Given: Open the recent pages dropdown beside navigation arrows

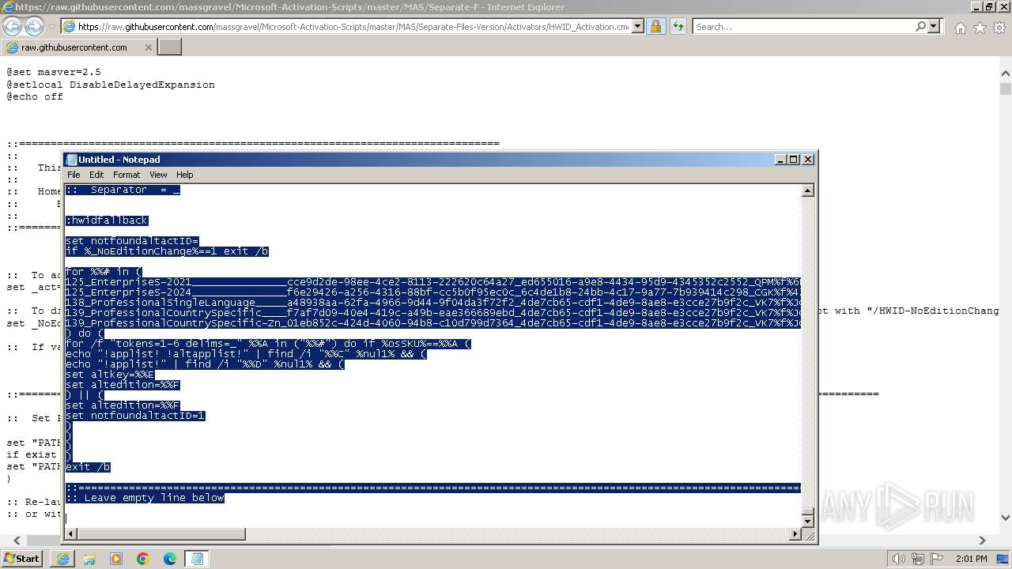Looking at the screenshot, I should tap(51, 26).
